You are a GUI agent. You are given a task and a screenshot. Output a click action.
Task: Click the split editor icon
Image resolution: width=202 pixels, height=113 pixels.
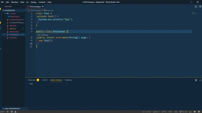(x=200, y=7)
